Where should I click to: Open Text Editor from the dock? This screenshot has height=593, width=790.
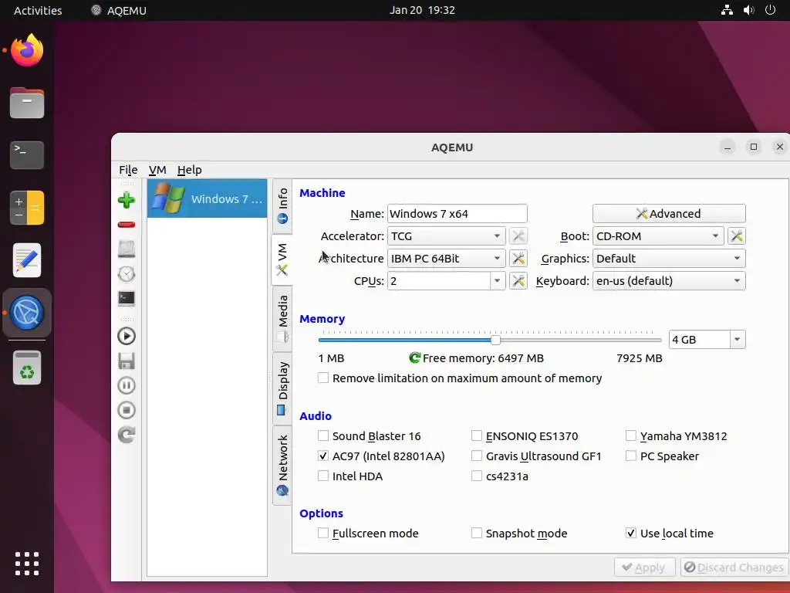click(27, 260)
